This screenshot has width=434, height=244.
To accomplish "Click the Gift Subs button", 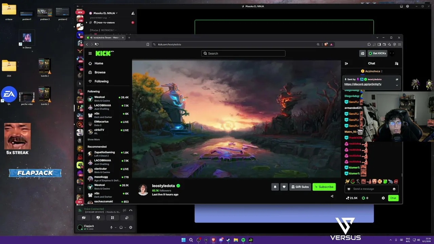I will click(300, 187).
